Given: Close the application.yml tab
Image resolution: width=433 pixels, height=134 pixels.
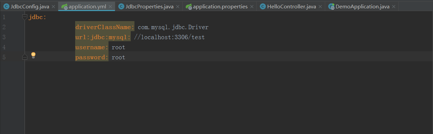Looking at the screenshot, I should point(110,7).
